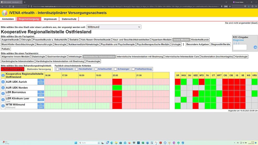Choose the Urologie specialty
Screen dimensions: 258x145
tap(176, 44)
